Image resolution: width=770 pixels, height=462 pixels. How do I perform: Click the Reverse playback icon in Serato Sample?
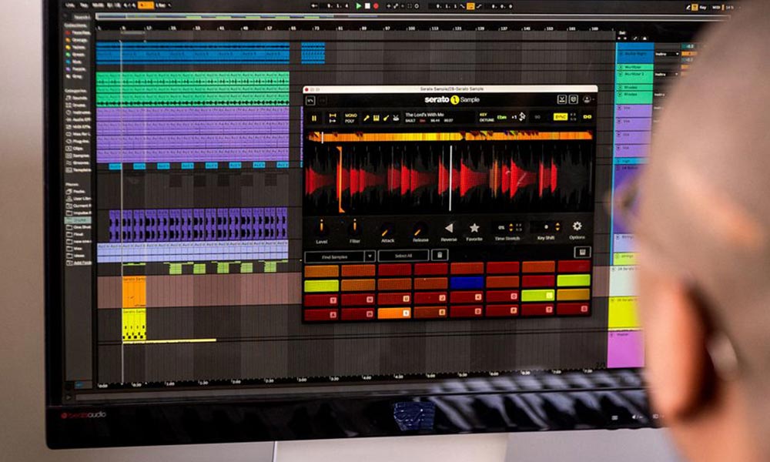click(x=449, y=228)
